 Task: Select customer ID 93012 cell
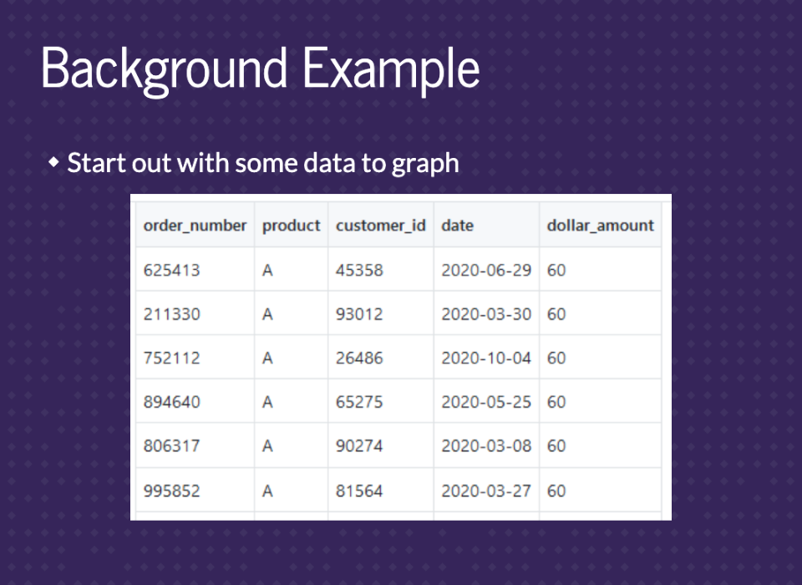click(359, 314)
